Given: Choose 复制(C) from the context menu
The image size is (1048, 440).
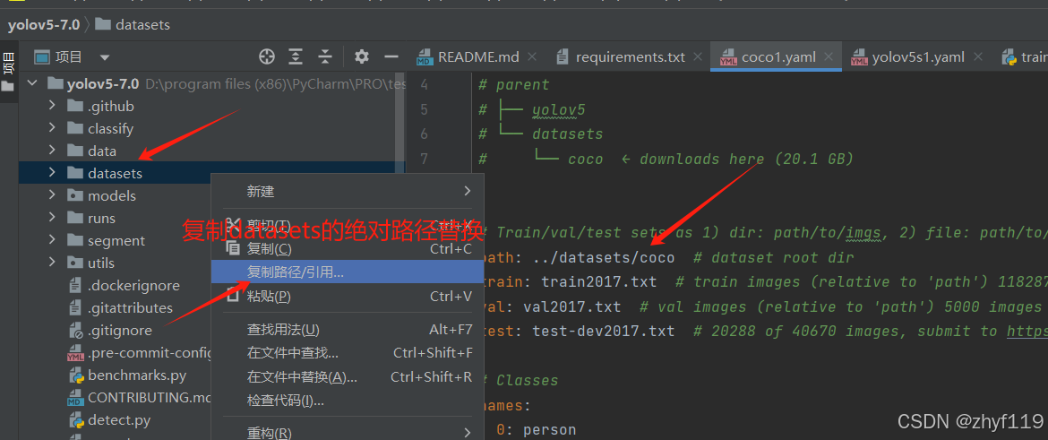Looking at the screenshot, I should (348, 249).
